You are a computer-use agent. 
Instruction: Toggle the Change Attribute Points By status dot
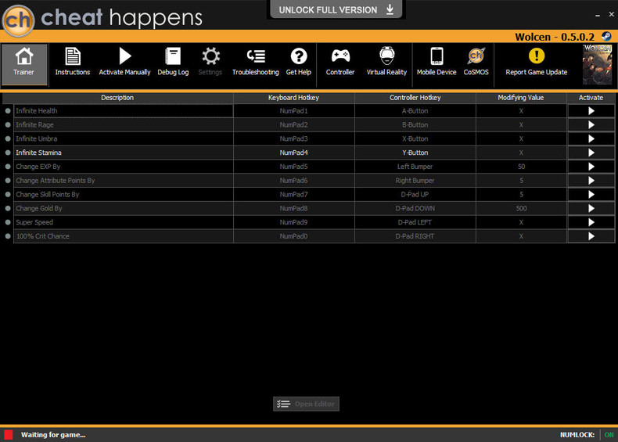pos(8,181)
